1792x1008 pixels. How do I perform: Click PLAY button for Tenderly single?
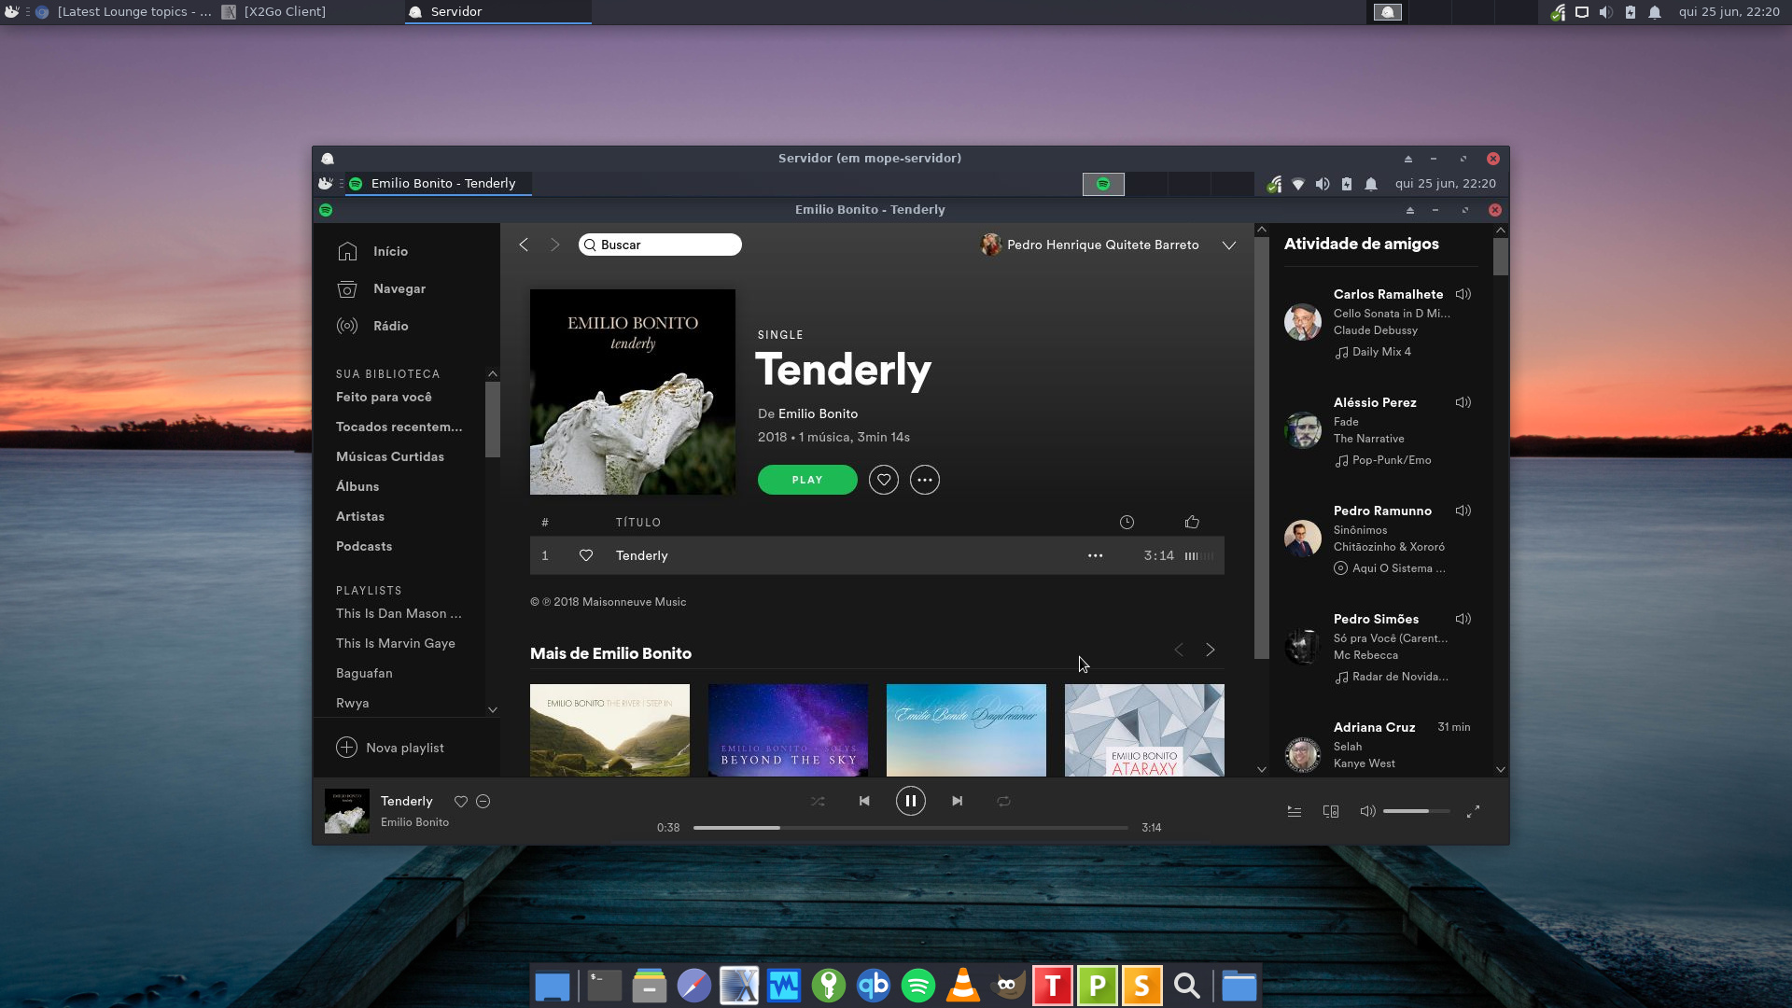(805, 480)
